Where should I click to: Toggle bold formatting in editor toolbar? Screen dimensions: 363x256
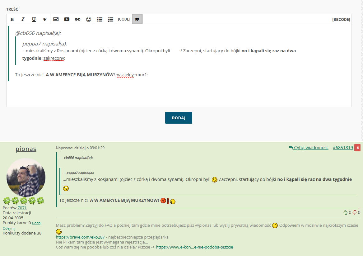[x=12, y=19]
